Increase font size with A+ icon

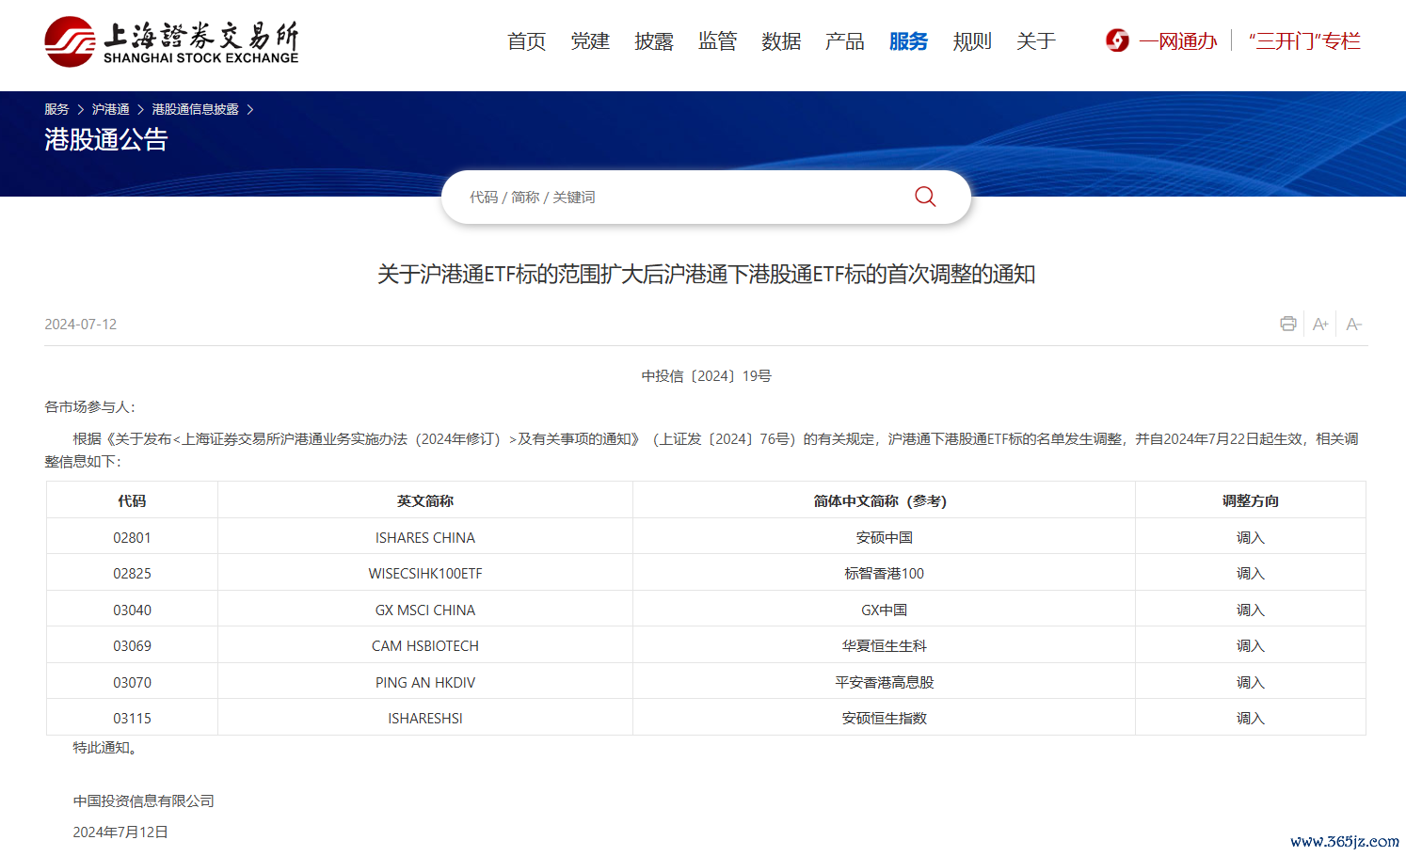pos(1320,325)
